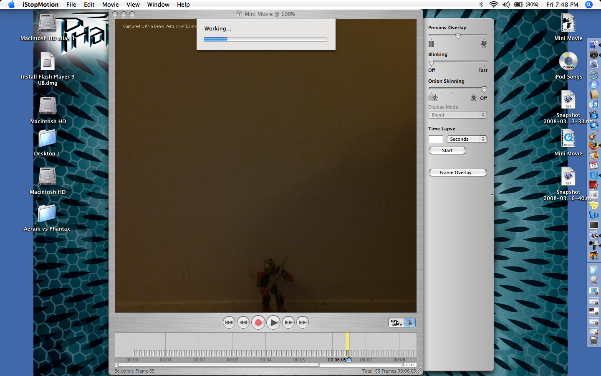Click the film strip icon under Preview Overlay
Viewport: 601px width, 376px height.
[431, 44]
